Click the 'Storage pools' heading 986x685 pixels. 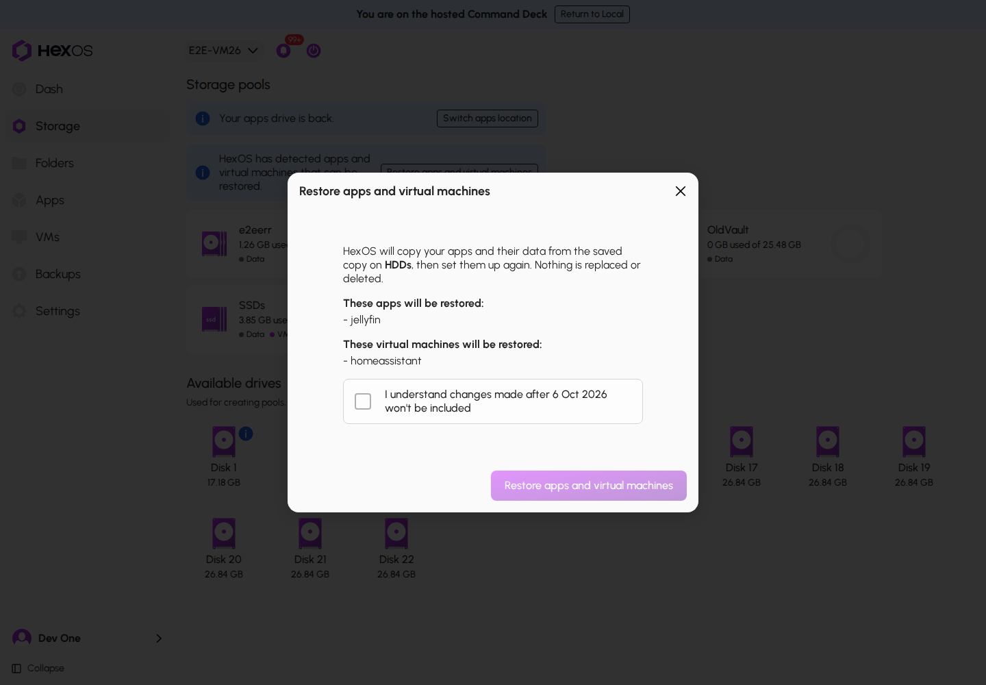point(228,85)
